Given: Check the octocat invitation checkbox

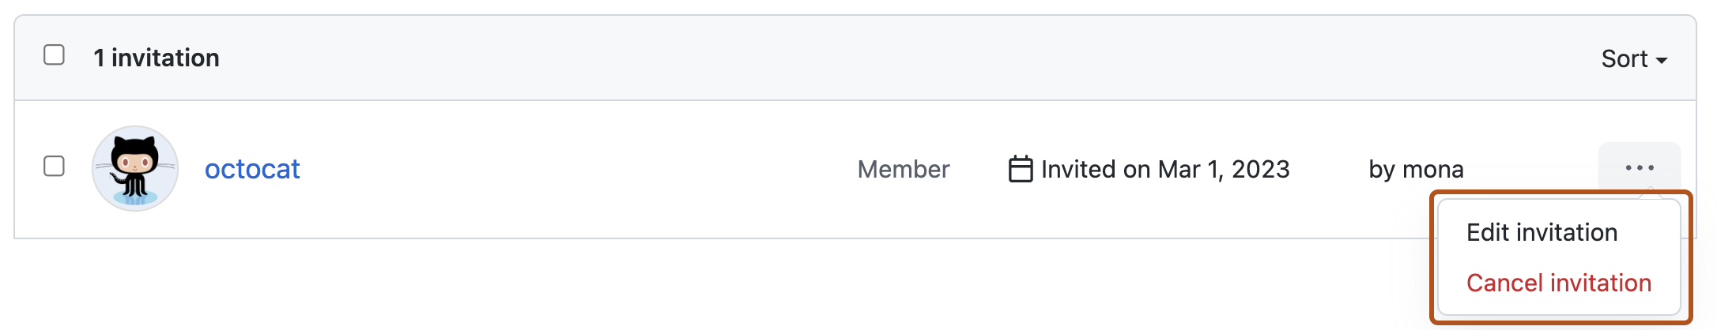Looking at the screenshot, I should coord(54,167).
